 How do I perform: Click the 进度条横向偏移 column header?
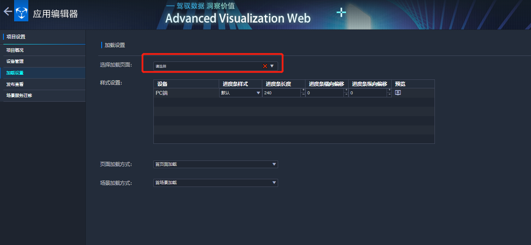pos(327,84)
